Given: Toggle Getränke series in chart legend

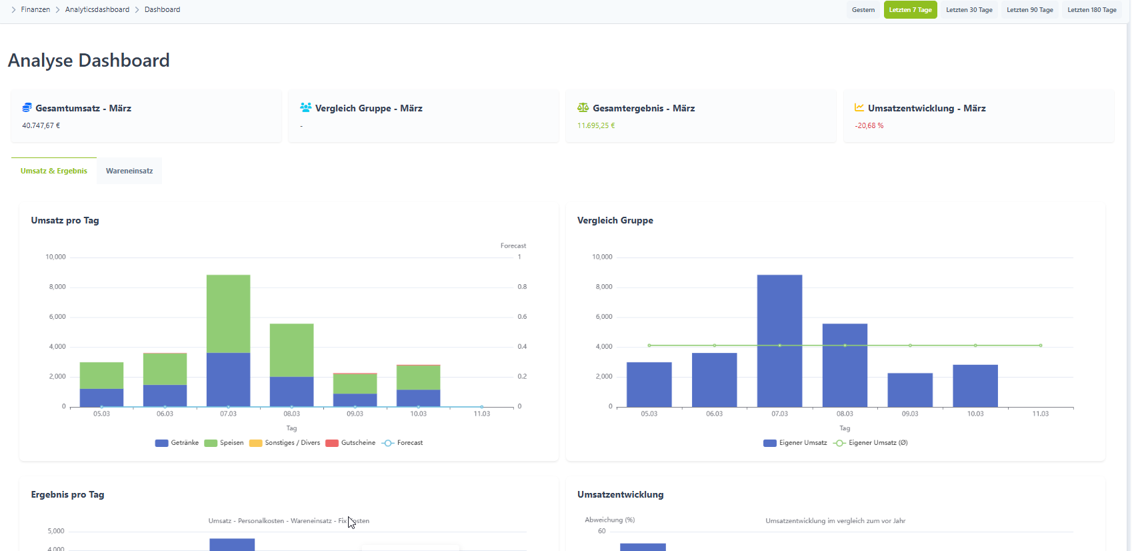Looking at the screenshot, I should click(177, 443).
